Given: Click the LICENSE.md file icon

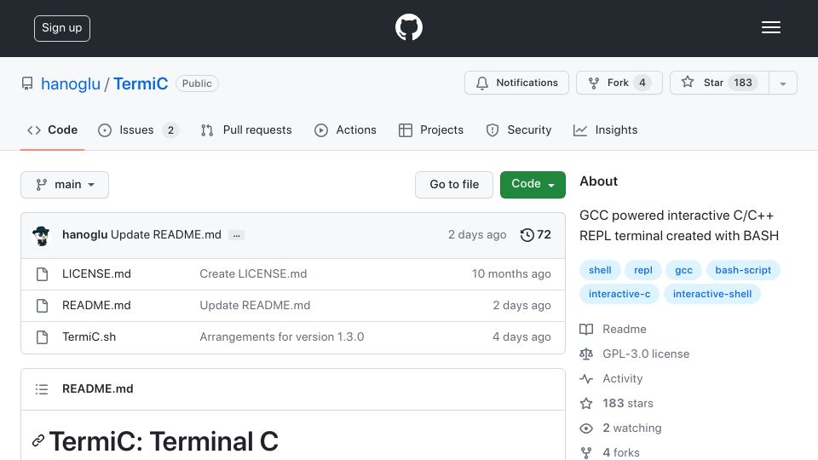Looking at the screenshot, I should 43,274.
